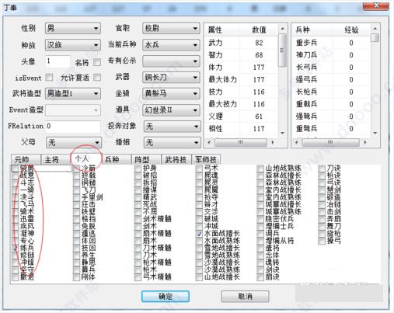Viewport: 394px width, 313px height.
Task: Click the attribute list vertical scrollbar thumb
Action: coord(282,50)
